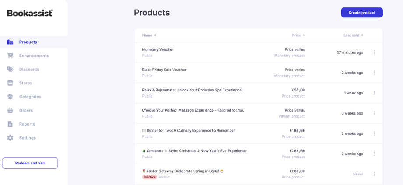Viewport: 403px width, 185px height.
Task: Click the Redeem and Sell button
Action: 30,163
